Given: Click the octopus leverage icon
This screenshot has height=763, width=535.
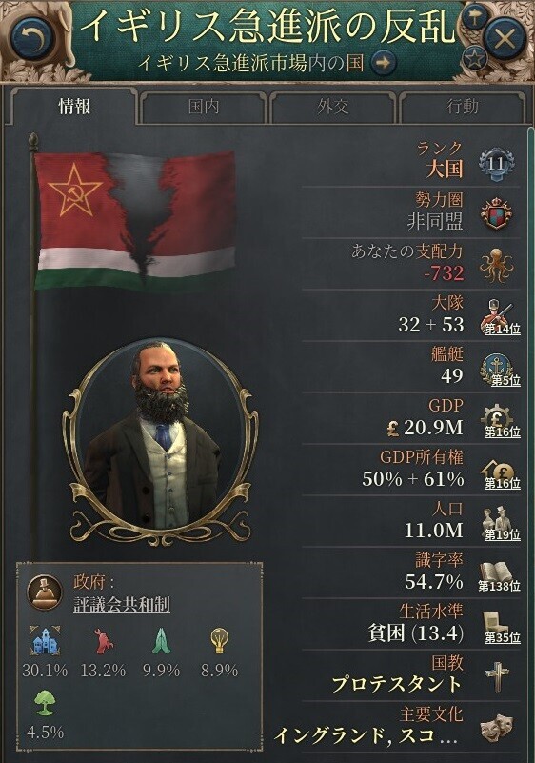Looking at the screenshot, I should pyautogui.click(x=496, y=266).
